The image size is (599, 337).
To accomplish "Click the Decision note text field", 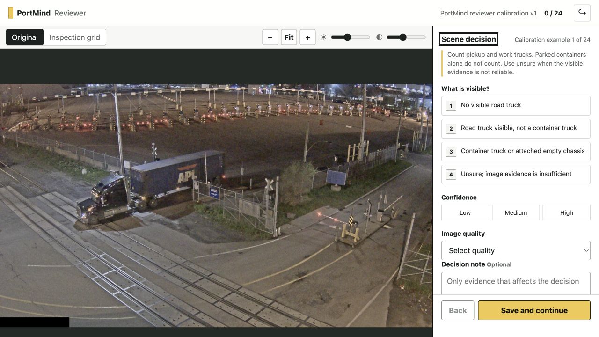I will tap(516, 284).
